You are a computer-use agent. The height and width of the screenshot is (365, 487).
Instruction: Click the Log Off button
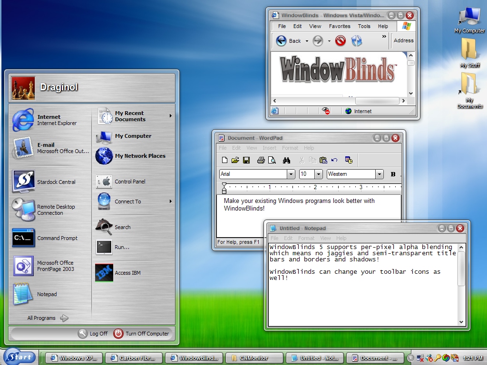(93, 334)
